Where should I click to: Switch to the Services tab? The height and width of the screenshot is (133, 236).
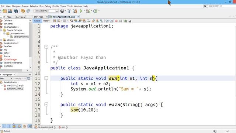[20, 17]
